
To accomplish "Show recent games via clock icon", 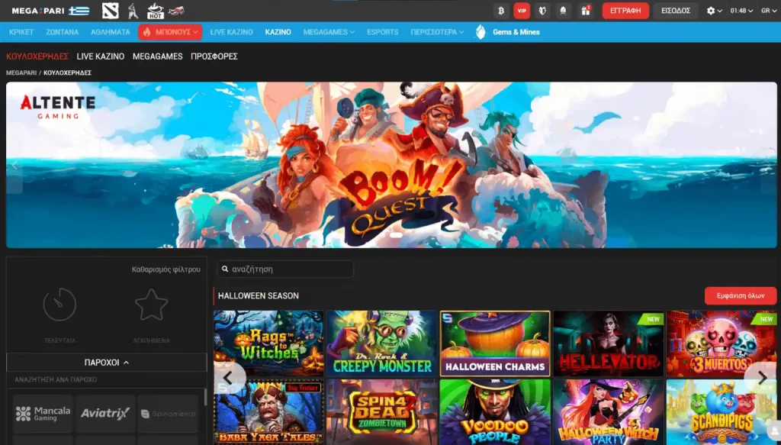I will pyautogui.click(x=59, y=305).
